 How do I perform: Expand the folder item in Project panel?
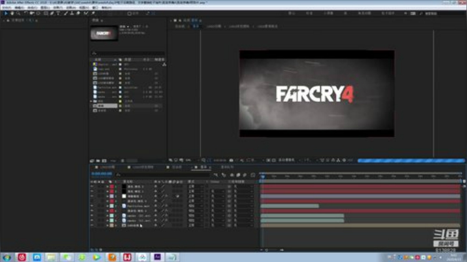91,101
